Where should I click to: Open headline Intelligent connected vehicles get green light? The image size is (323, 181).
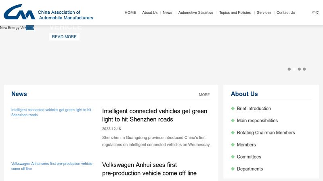coord(155,115)
